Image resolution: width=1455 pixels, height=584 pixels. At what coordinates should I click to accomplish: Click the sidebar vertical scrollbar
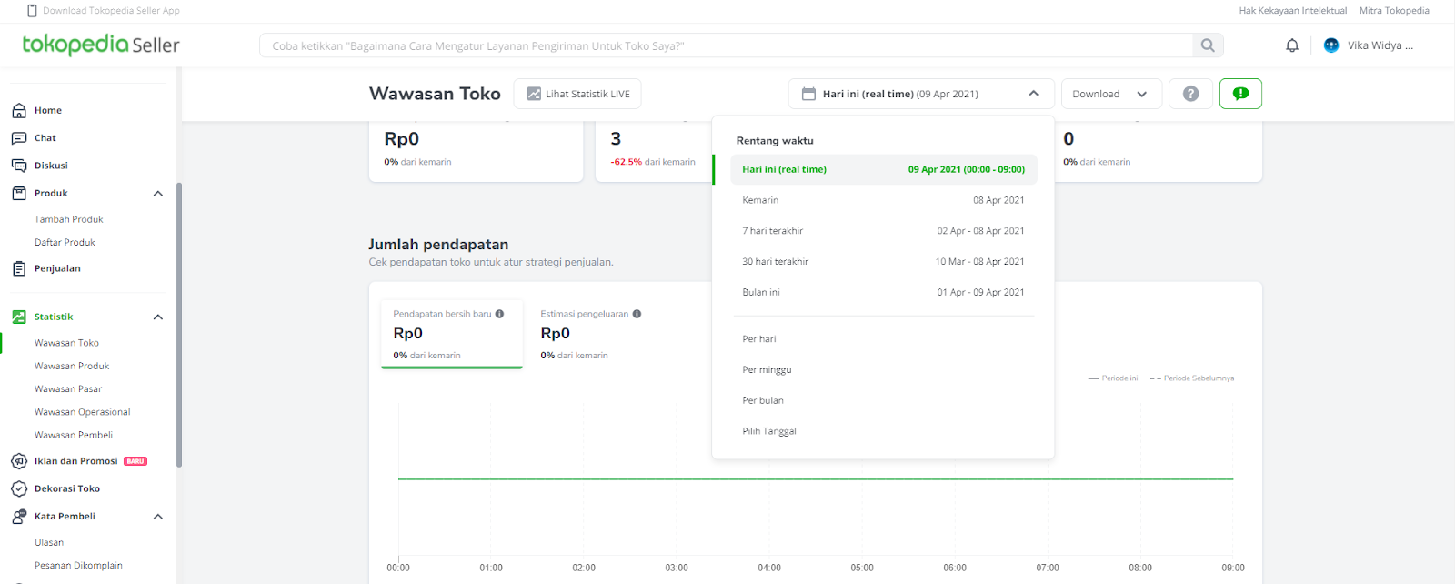(179, 325)
